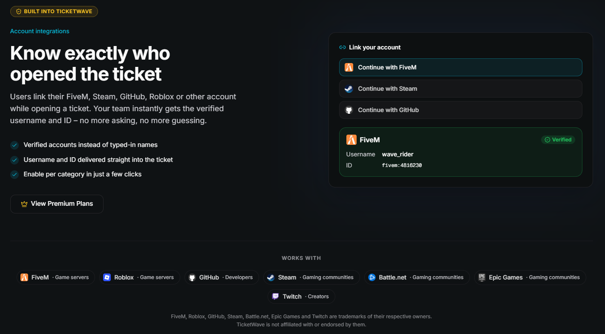The height and width of the screenshot is (334, 605).
Task: Click the Epic Games icon in the Works With row
Action: (482, 277)
